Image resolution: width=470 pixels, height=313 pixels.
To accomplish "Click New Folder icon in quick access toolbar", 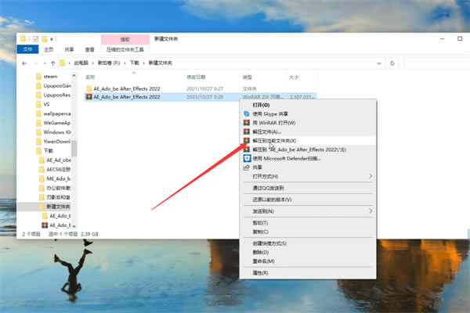I will (45, 38).
